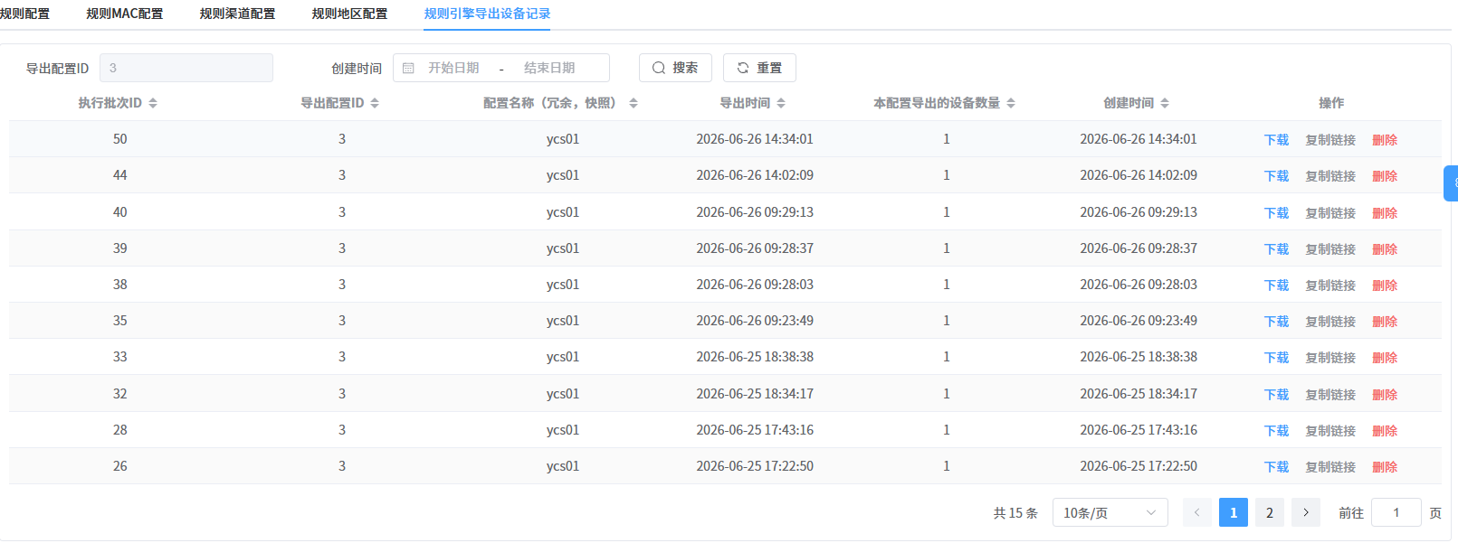The height and width of the screenshot is (543, 1458).
Task: Sort by 配置名称 column arrows
Action: coord(634,103)
